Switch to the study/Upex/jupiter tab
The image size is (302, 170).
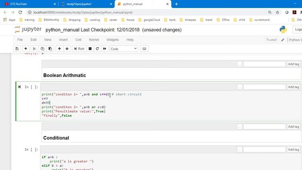click(x=79, y=4)
